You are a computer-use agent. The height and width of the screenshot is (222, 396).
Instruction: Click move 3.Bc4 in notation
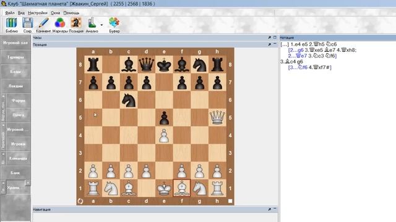tap(288, 62)
